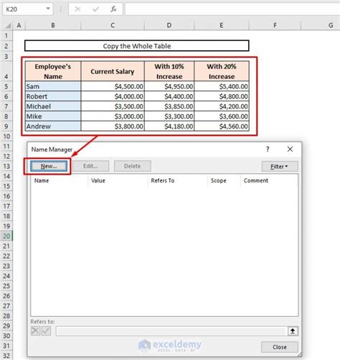The image size is (340, 360).
Task: Select cell with $3,500.00
Action: [113, 106]
